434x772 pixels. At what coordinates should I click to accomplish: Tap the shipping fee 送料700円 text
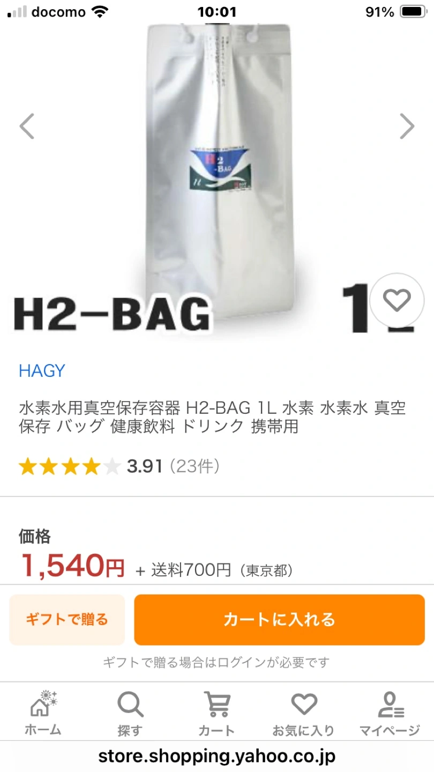click(191, 570)
